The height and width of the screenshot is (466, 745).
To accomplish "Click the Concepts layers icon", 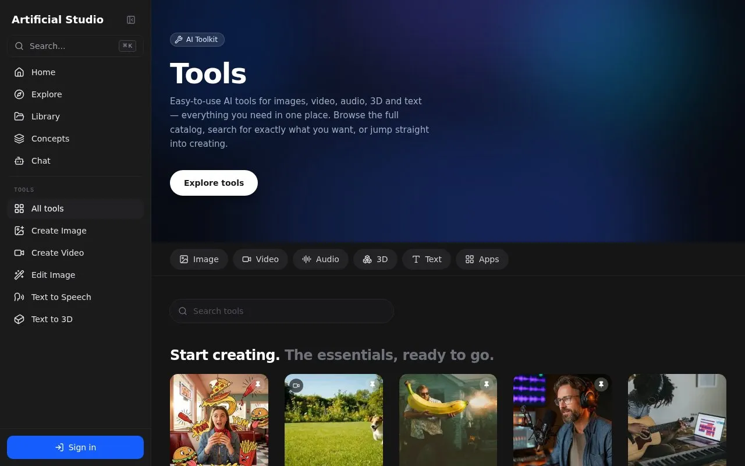I will pyautogui.click(x=19, y=139).
